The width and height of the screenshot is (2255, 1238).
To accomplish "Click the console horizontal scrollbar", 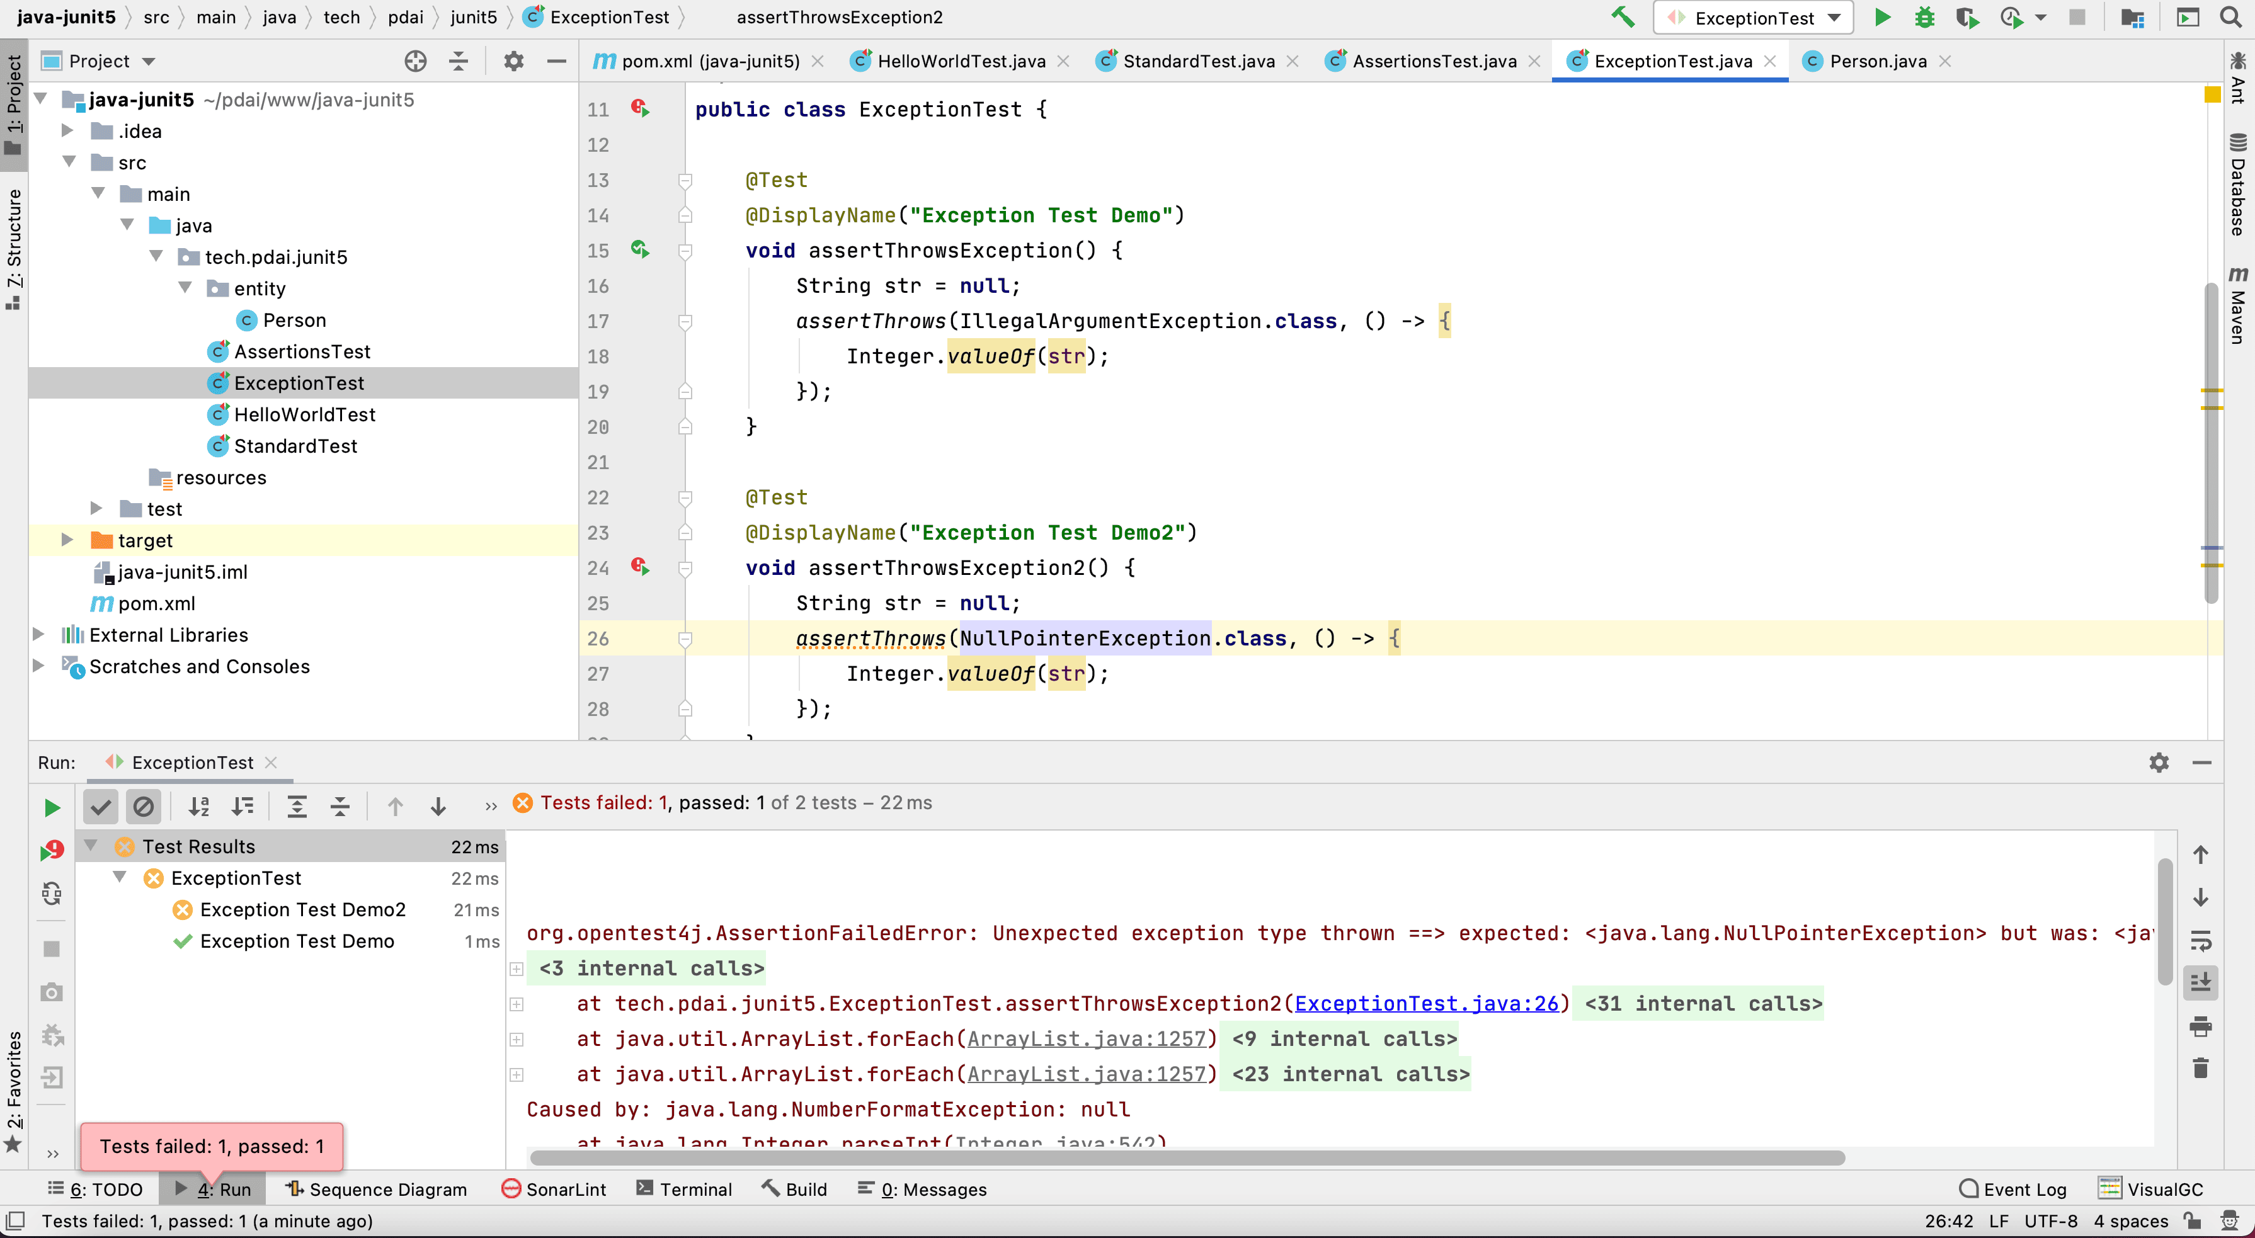I will click(x=1186, y=1157).
